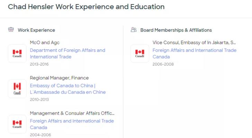Select the Vice Consul, Embassy of In Jakarta title
252x138 pixels.
[194, 42]
